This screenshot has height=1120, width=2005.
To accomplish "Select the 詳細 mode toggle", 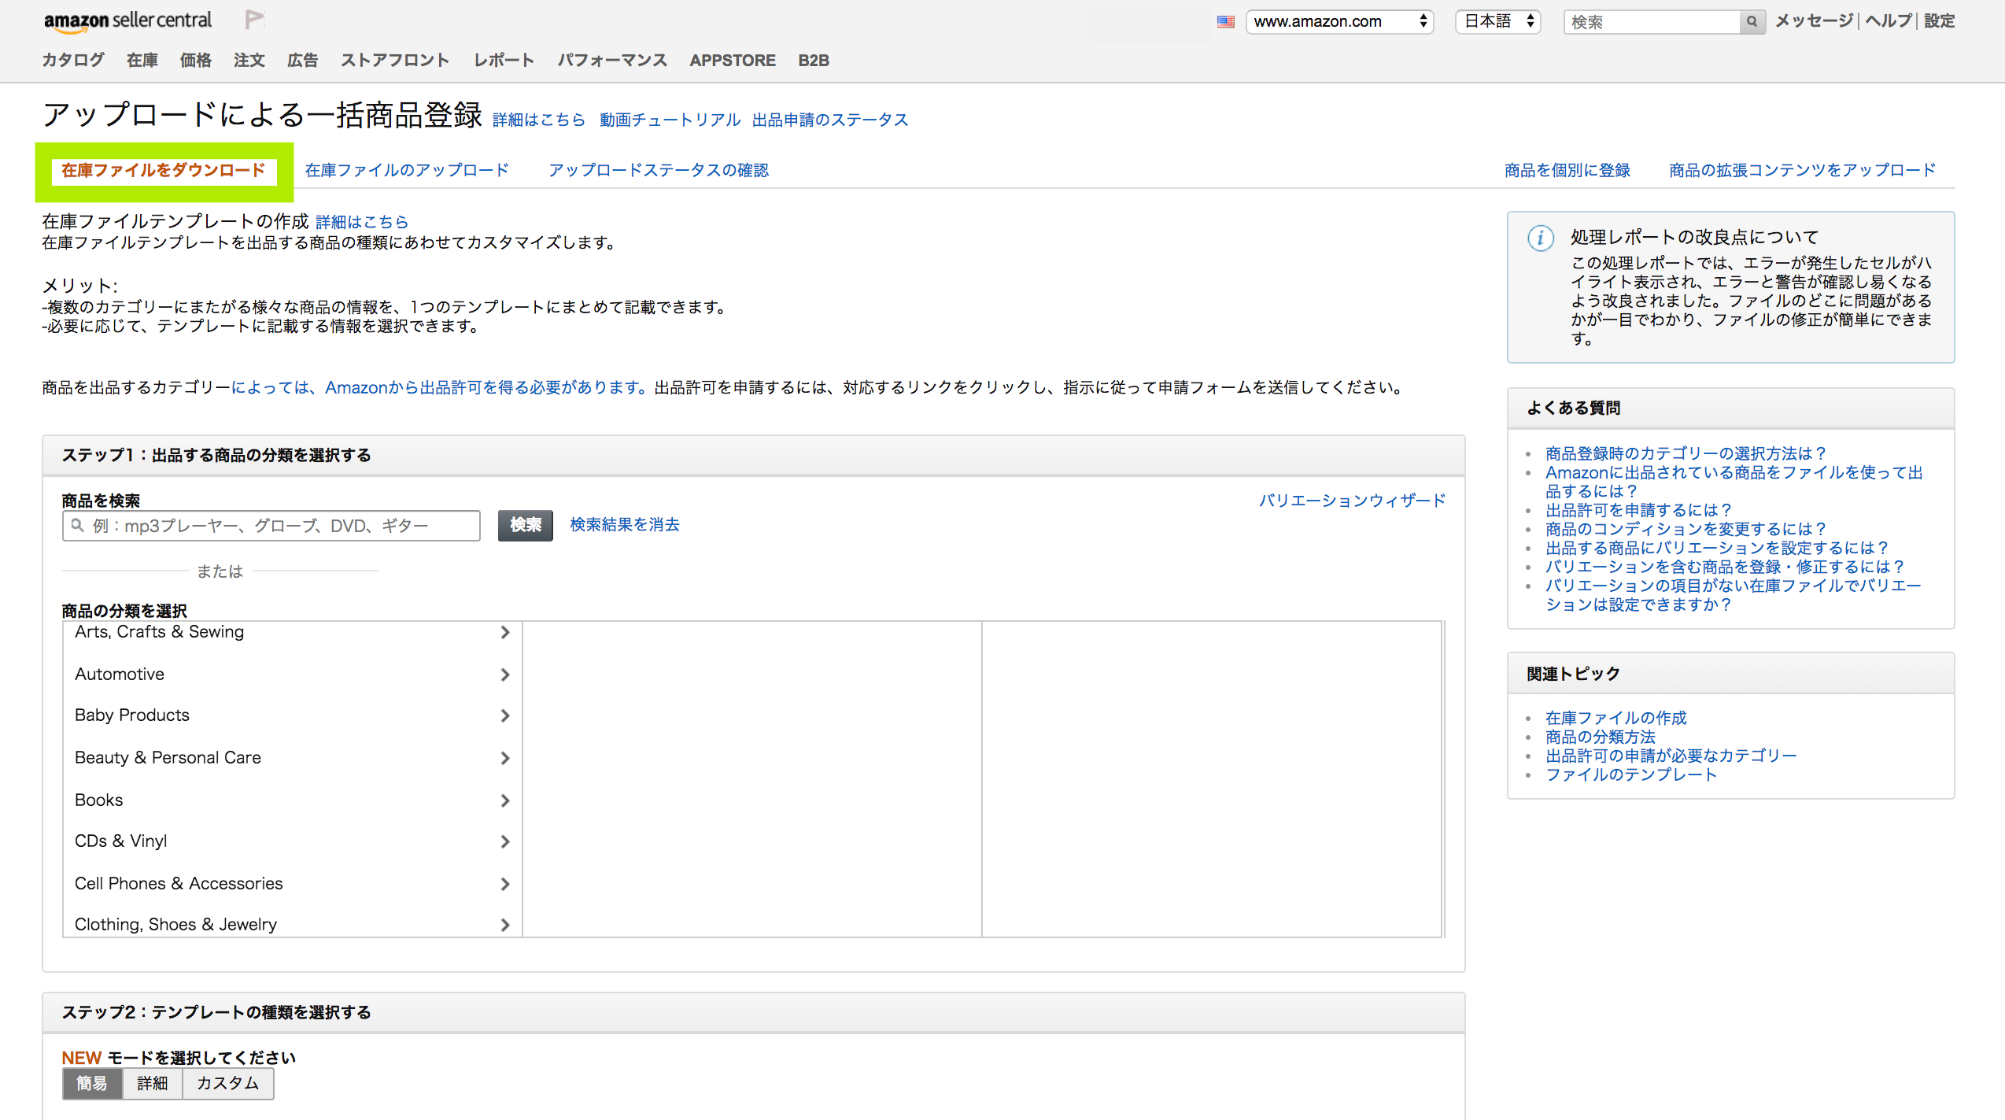I will [153, 1084].
